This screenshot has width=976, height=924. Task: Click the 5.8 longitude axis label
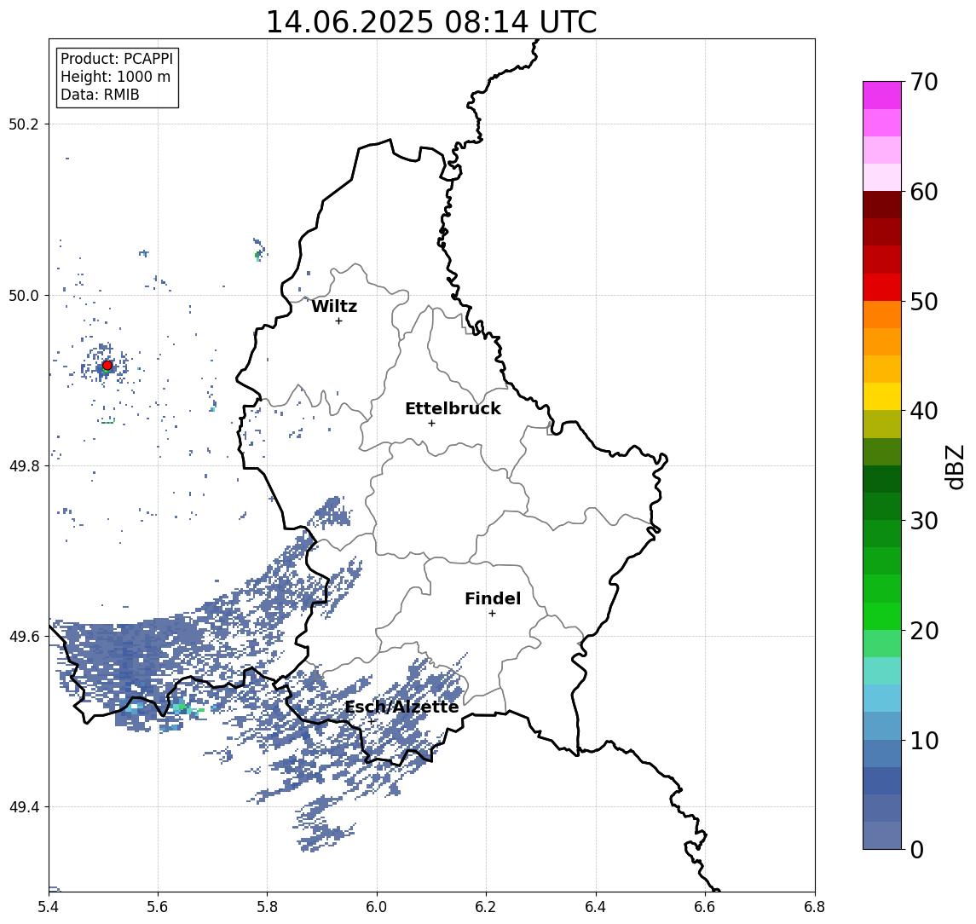coord(268,907)
